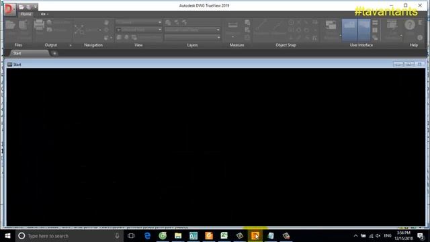Image resolution: width=430 pixels, height=242 pixels.
Task: Open zoom options dropdown arrow in Navigation panel
Action: [100, 30]
